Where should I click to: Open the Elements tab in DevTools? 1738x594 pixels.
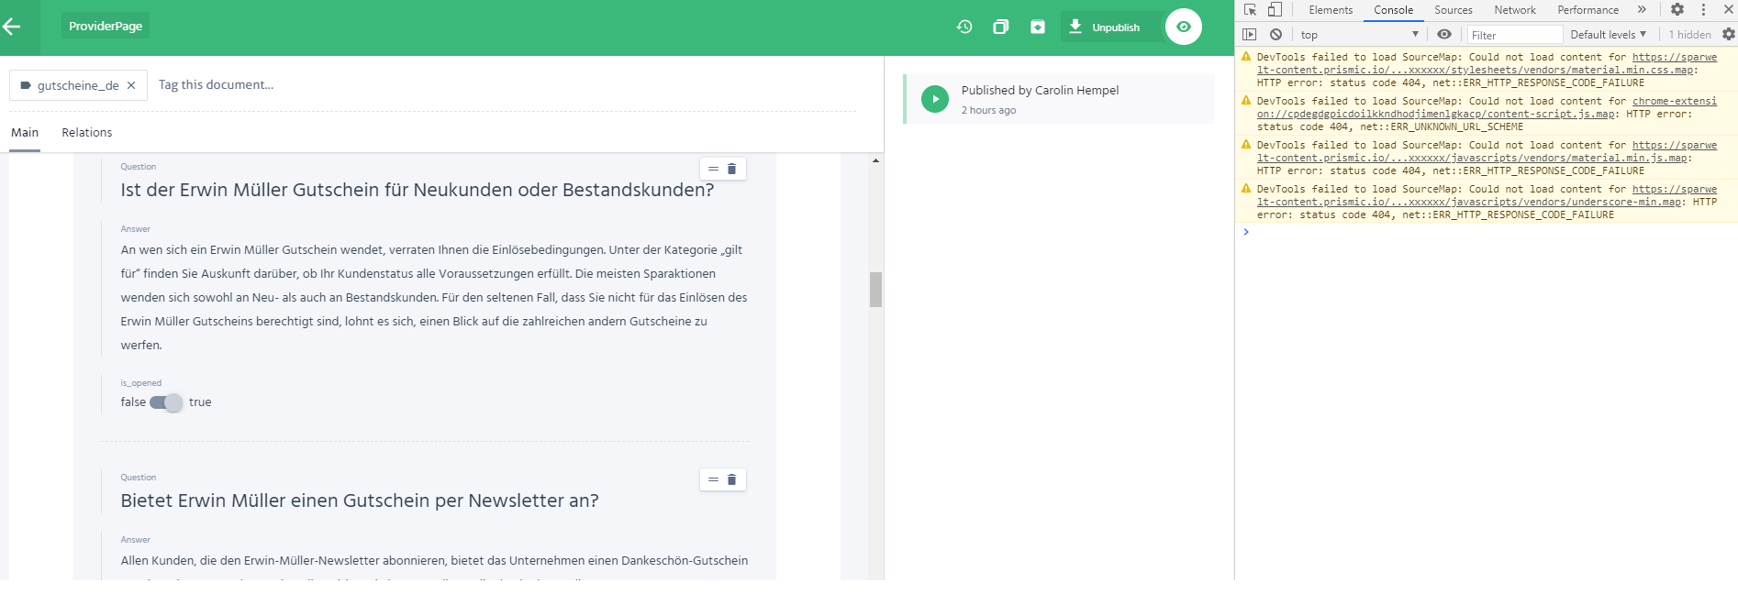pos(1331,10)
